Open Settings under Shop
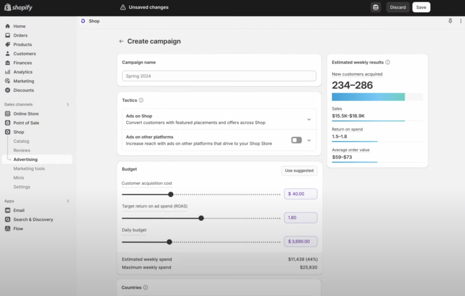 point(22,187)
